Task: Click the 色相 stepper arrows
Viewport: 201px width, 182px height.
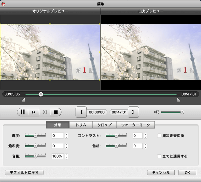Action: [x=145, y=146]
